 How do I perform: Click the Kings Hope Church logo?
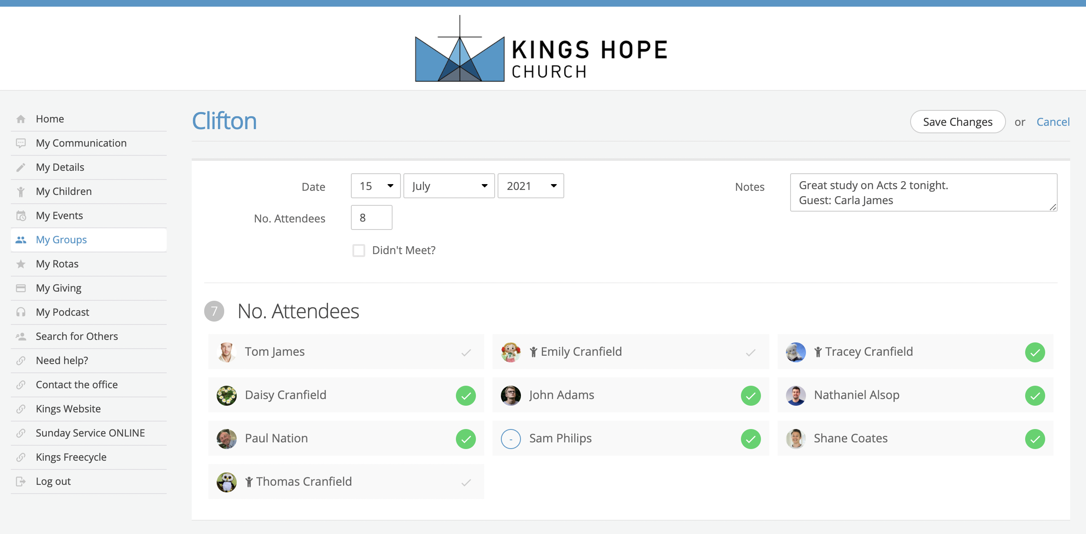point(541,48)
